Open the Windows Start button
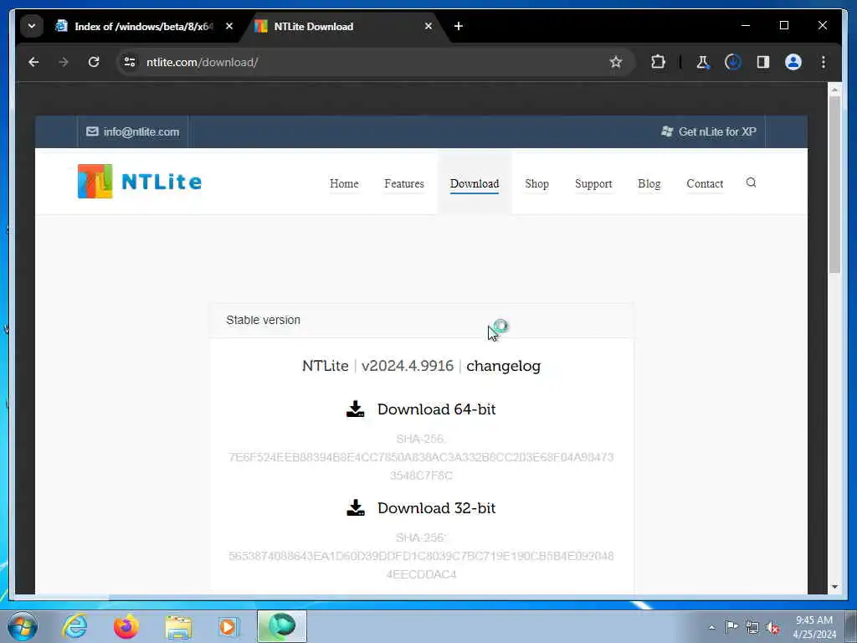The image size is (857, 643). [x=23, y=626]
